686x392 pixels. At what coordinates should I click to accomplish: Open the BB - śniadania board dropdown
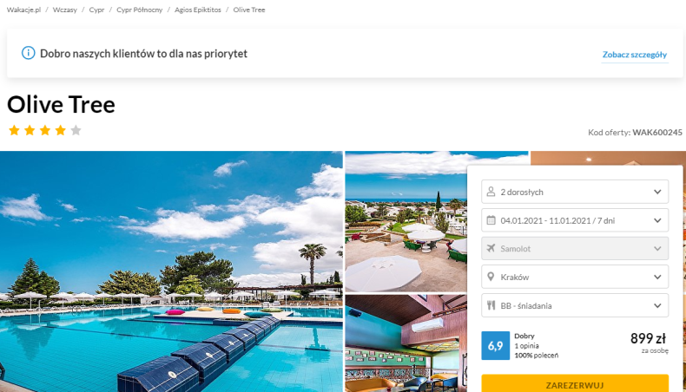coord(575,305)
